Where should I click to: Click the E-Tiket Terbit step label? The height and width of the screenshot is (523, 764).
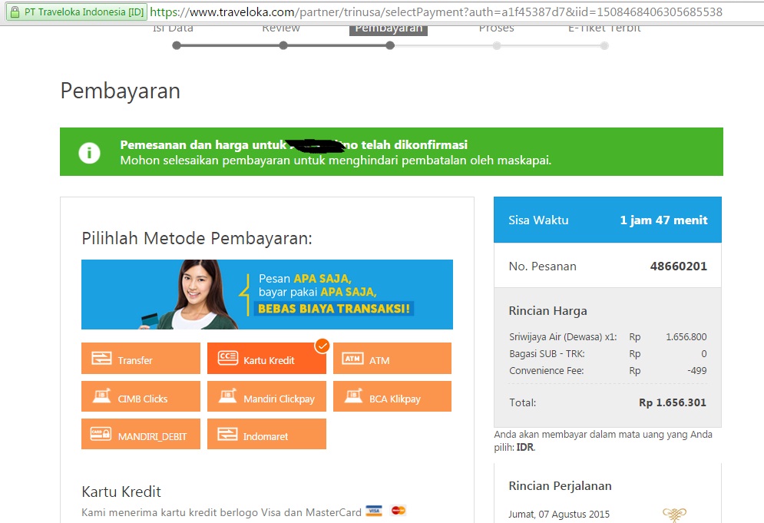tap(604, 28)
